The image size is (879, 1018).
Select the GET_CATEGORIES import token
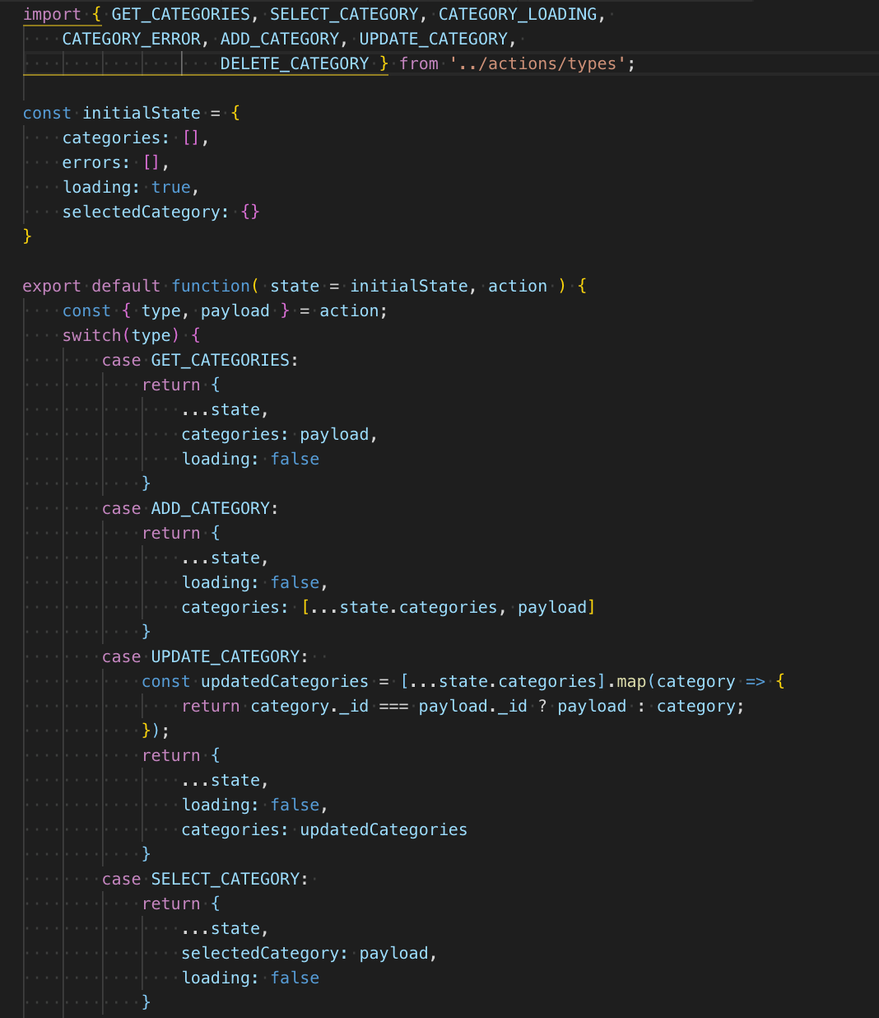point(180,14)
